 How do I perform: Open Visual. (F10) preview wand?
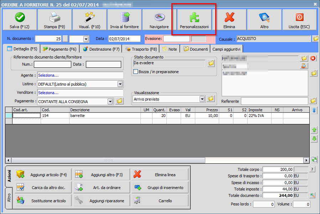[89, 20]
